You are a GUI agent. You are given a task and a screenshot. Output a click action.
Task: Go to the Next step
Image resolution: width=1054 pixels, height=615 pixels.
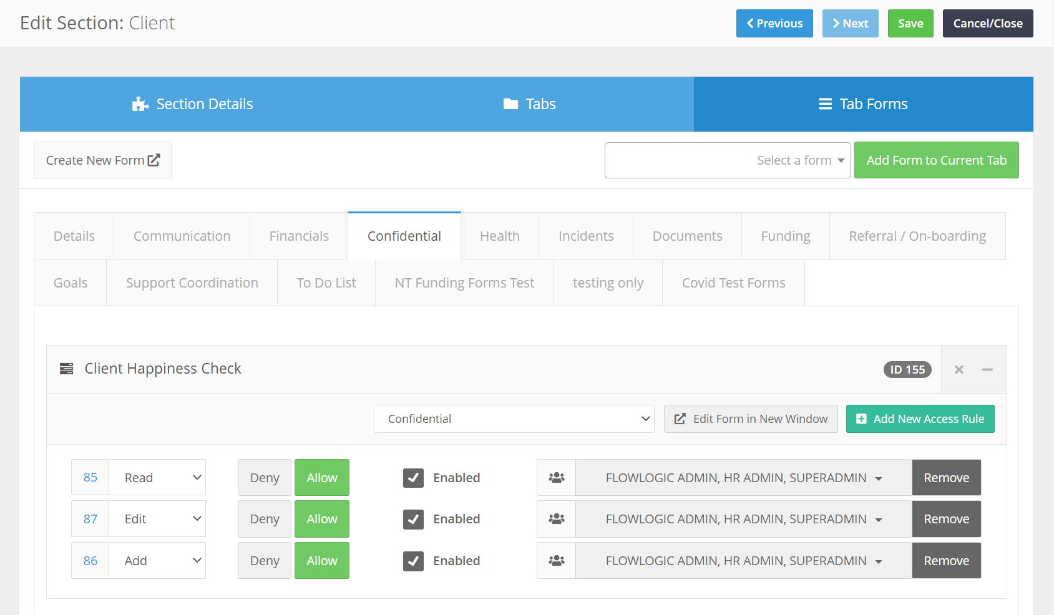[851, 23]
